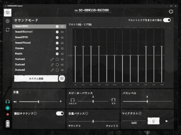Click reorder handle for Custom2
The image size is (181, 135).
point(62,65)
